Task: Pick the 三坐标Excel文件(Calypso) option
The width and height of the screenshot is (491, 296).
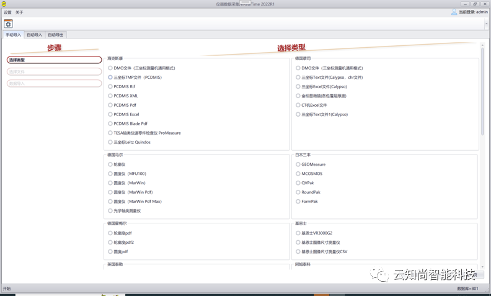Action: [298, 87]
